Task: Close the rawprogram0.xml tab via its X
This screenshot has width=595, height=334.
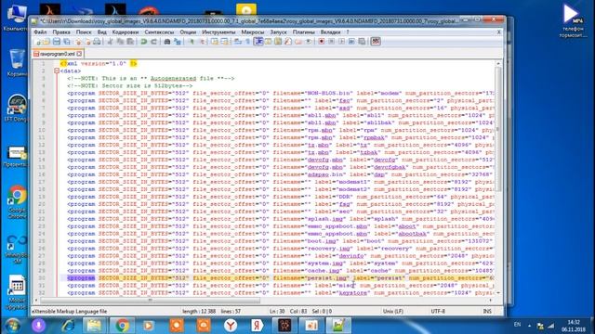Action: coord(79,54)
